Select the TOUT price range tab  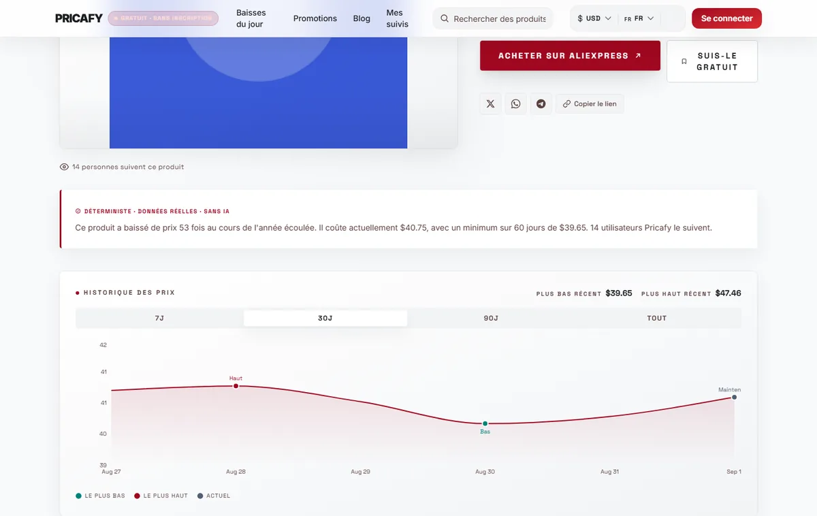tap(657, 318)
